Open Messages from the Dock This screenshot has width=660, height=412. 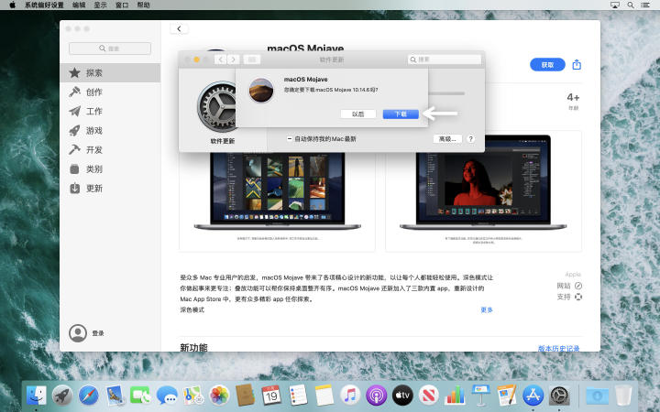point(167,396)
